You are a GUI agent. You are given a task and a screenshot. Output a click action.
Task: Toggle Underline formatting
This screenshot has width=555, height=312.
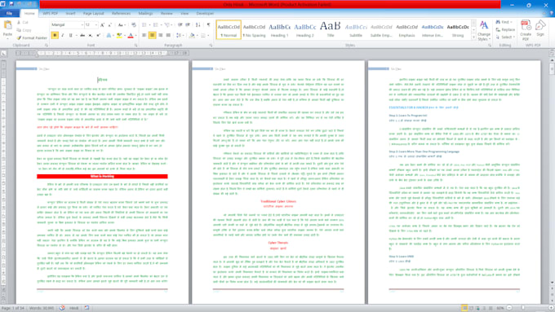pyautogui.click(x=70, y=35)
